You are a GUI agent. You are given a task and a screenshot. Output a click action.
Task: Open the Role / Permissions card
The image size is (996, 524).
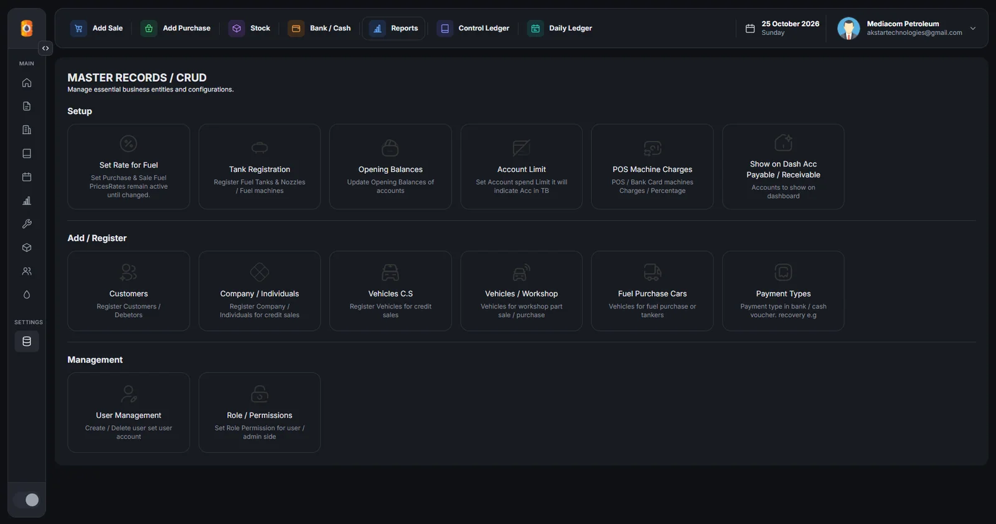[x=260, y=412]
